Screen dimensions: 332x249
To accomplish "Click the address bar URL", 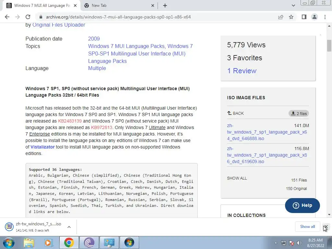I will pos(118,17).
